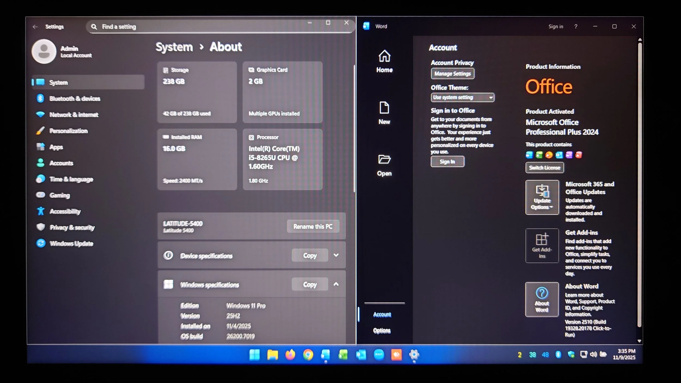The image size is (681, 383).
Task: Open Privacy & security settings
Action: click(x=72, y=227)
